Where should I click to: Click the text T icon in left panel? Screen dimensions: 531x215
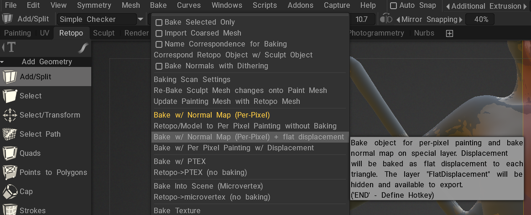[10, 47]
